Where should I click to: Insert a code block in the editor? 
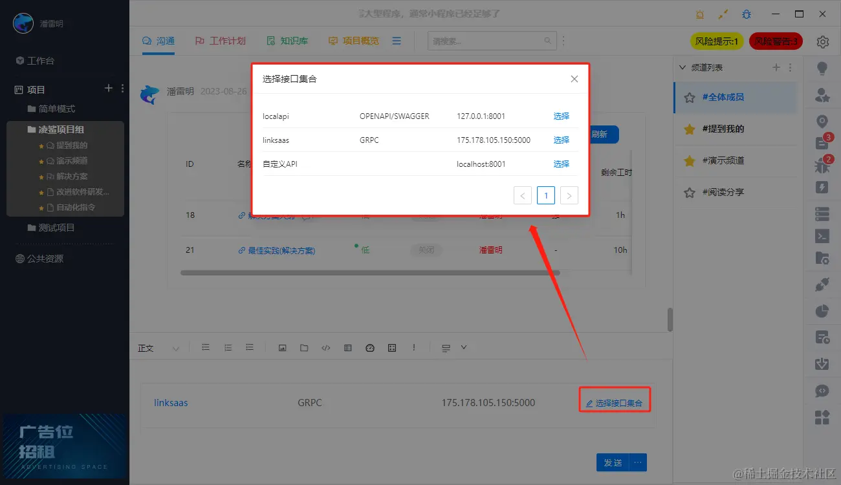326,348
